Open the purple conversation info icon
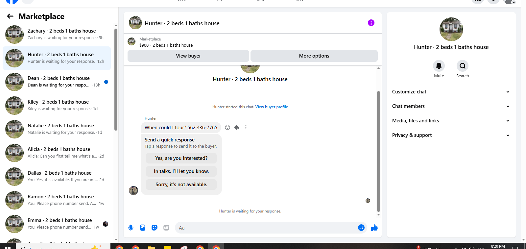The height and width of the screenshot is (249, 526). (371, 23)
